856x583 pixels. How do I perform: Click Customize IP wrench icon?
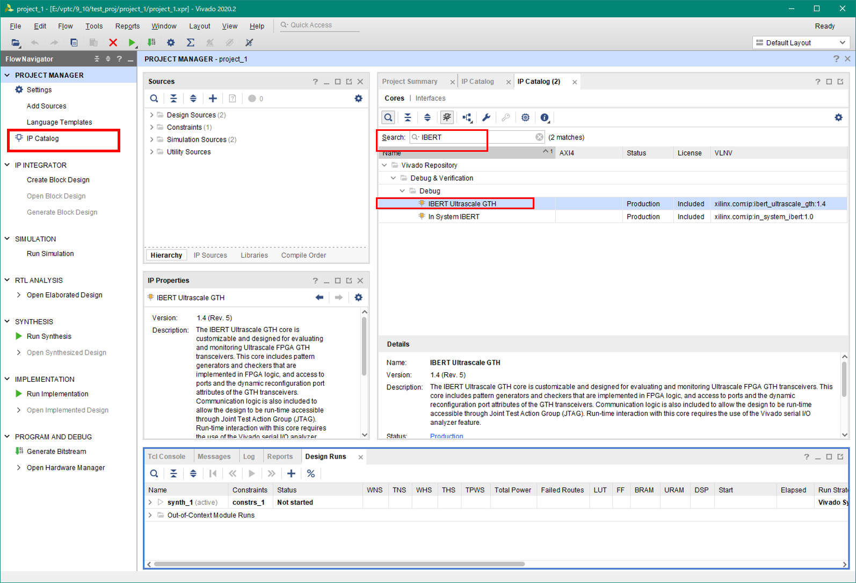point(486,117)
